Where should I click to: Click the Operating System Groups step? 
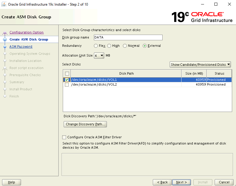(x=30, y=54)
